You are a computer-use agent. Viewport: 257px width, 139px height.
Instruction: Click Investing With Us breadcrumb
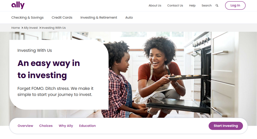pyautogui.click(x=54, y=28)
